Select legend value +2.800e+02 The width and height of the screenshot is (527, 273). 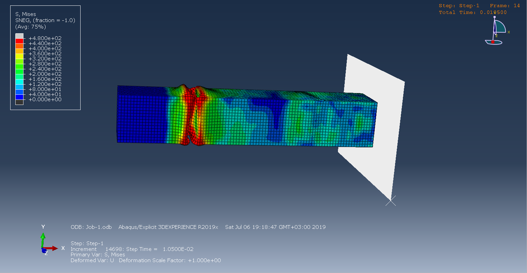click(x=45, y=64)
